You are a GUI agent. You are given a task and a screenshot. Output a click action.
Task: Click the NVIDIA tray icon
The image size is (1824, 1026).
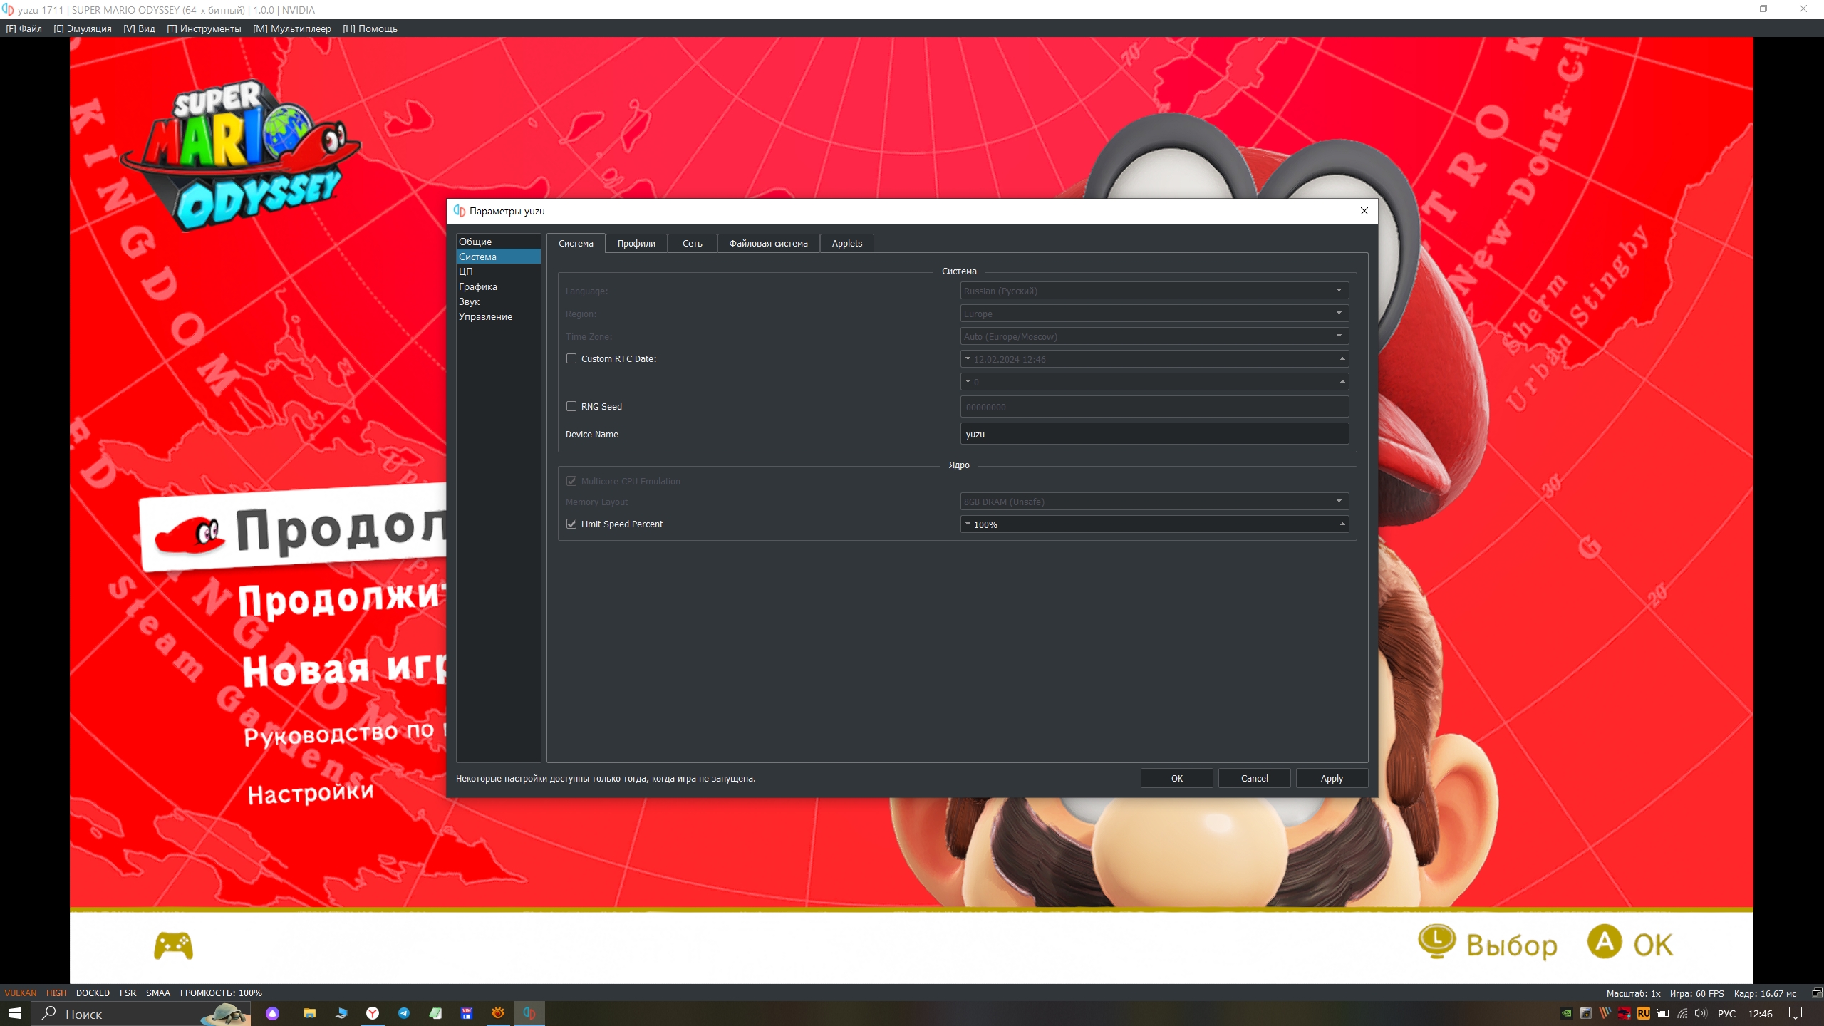1567,1013
